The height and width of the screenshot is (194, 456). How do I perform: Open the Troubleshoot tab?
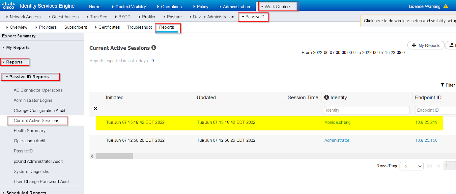tap(140, 27)
